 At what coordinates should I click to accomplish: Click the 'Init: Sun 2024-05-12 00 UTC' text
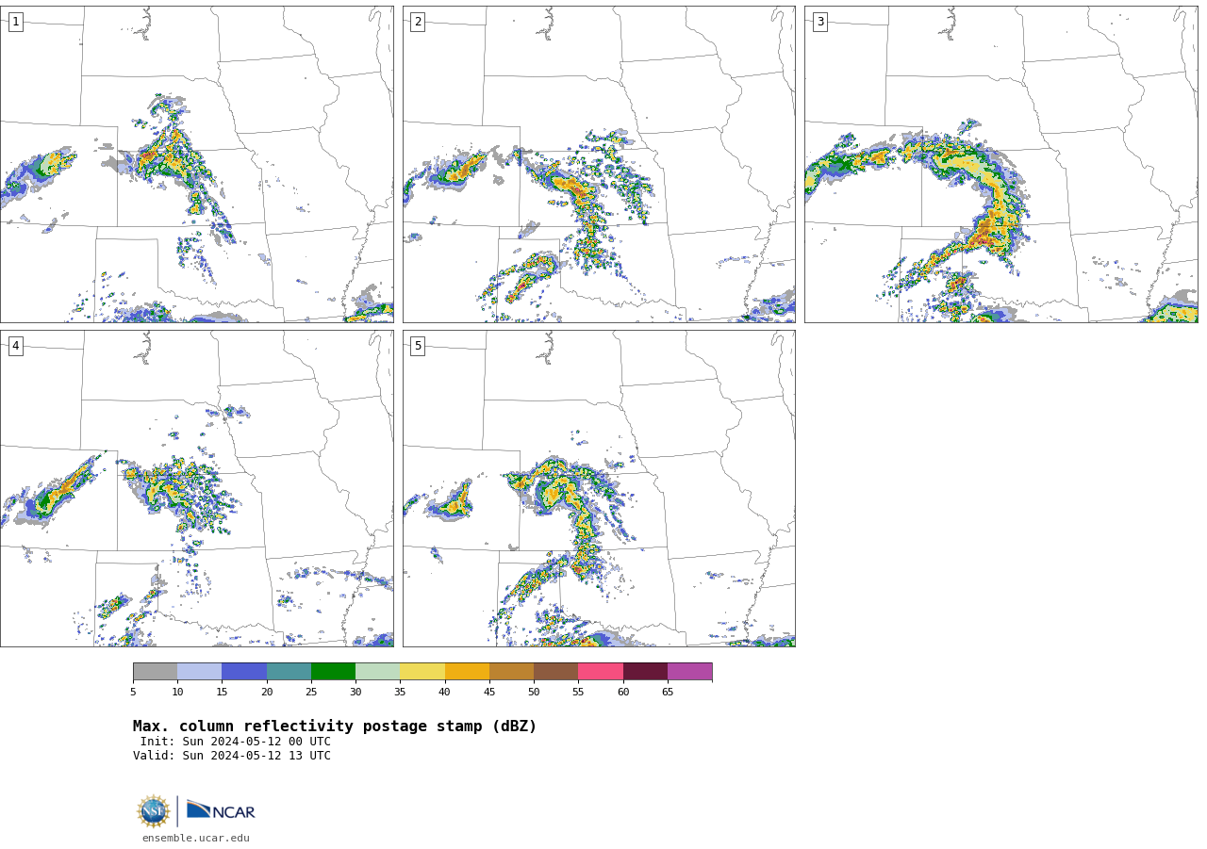click(236, 742)
